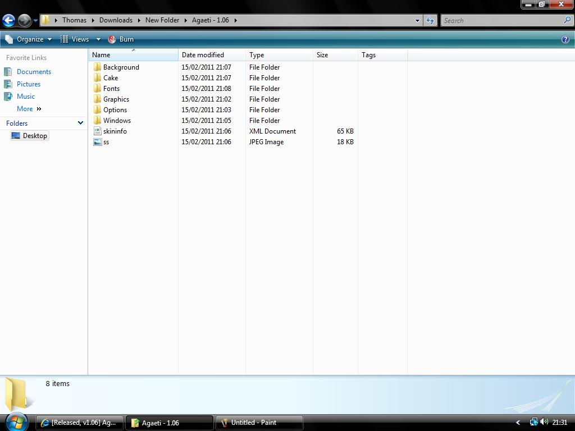
Task: Click the 18 KB size cell
Action: pos(345,142)
